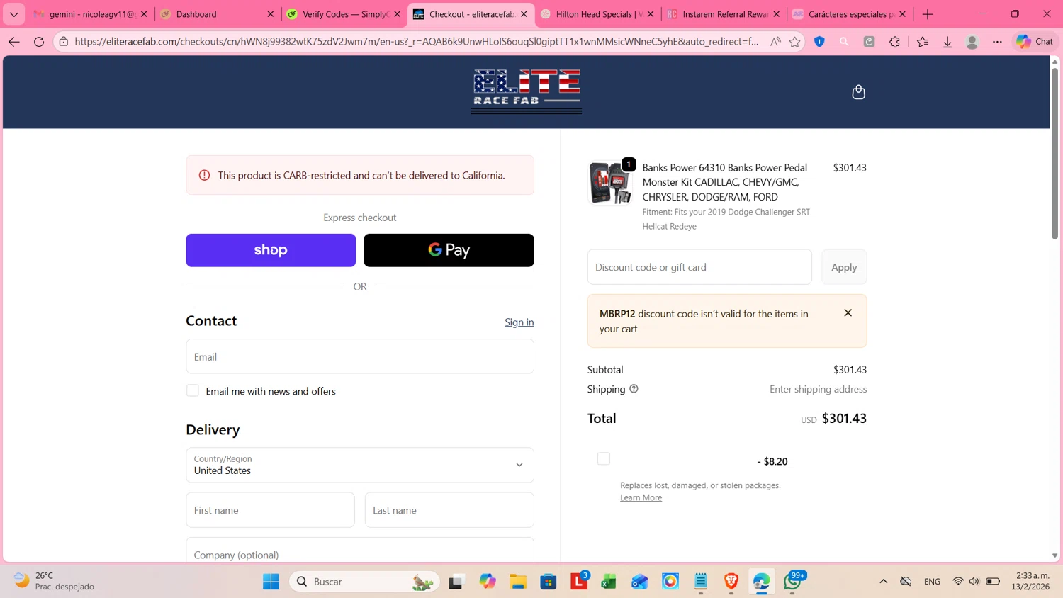Open Settings and more menu
Image resolution: width=1063 pixels, height=598 pixels.
[x=997, y=42]
